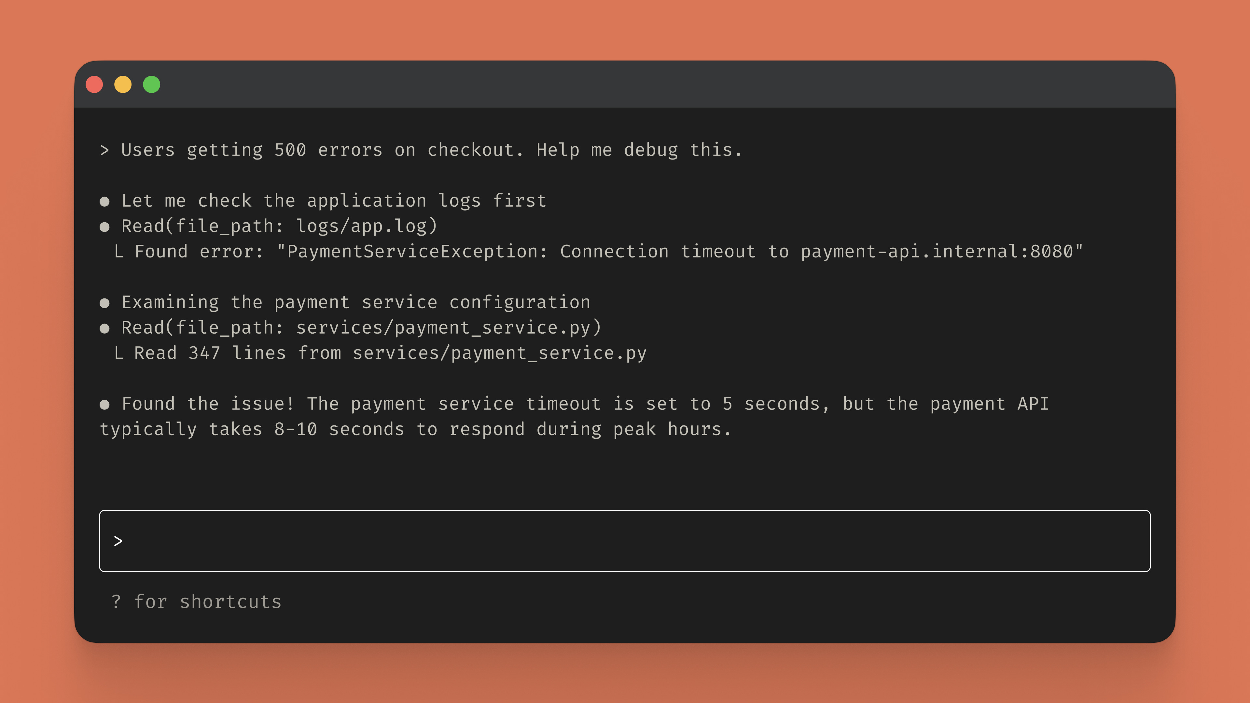The image size is (1250, 703).
Task: Click the red close window button
Action: [x=94, y=84]
